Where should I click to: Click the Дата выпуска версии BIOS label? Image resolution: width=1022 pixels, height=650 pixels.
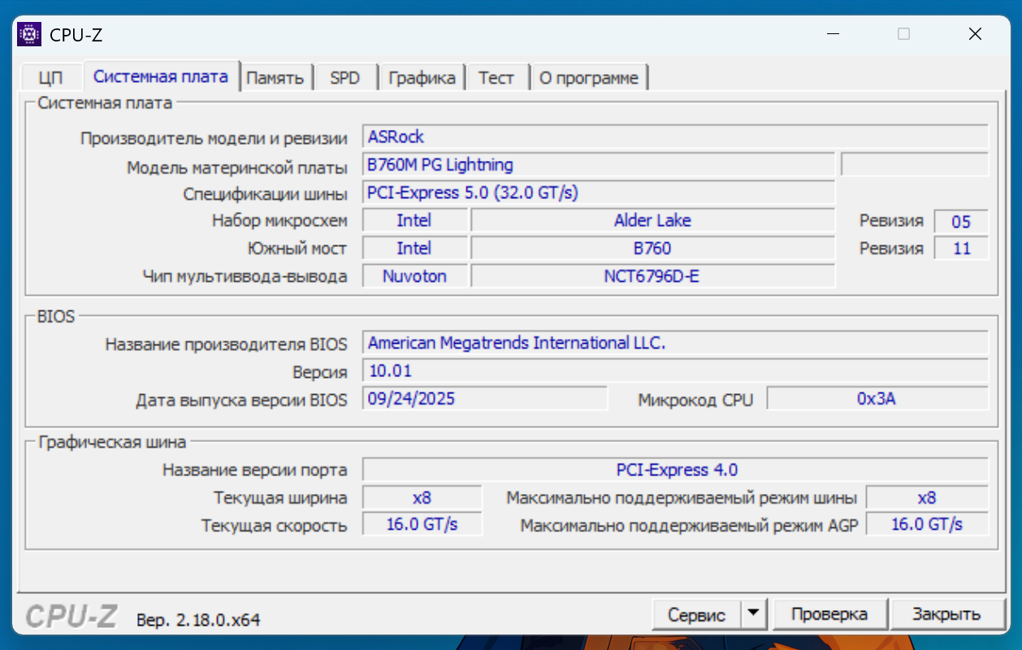click(241, 400)
